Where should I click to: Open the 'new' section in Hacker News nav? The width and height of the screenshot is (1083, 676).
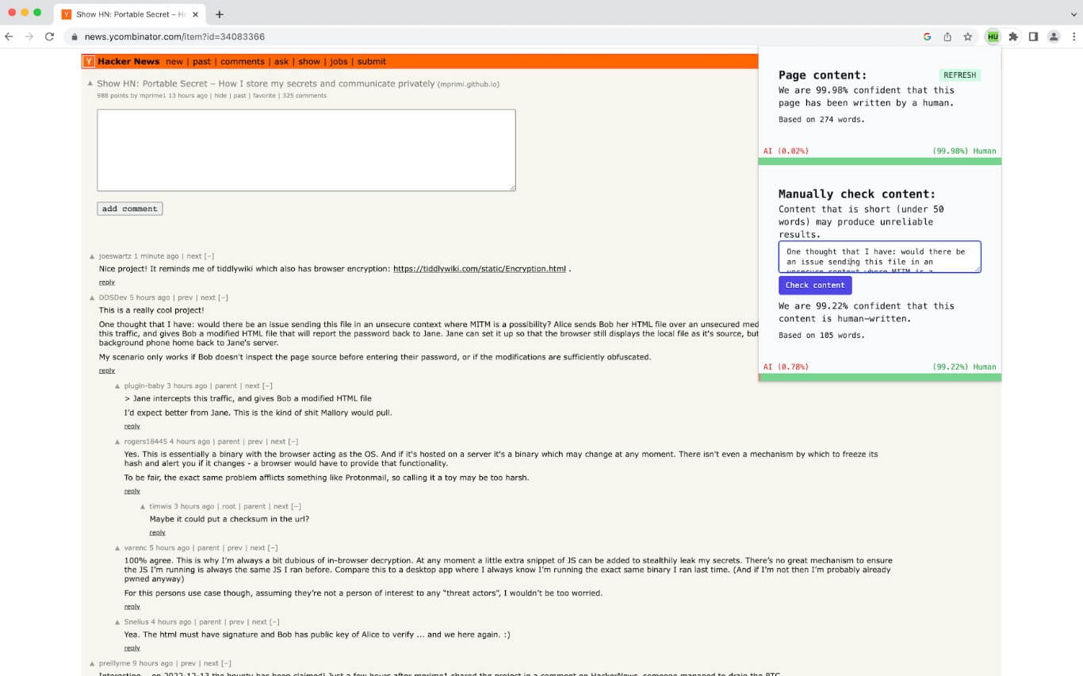click(174, 61)
